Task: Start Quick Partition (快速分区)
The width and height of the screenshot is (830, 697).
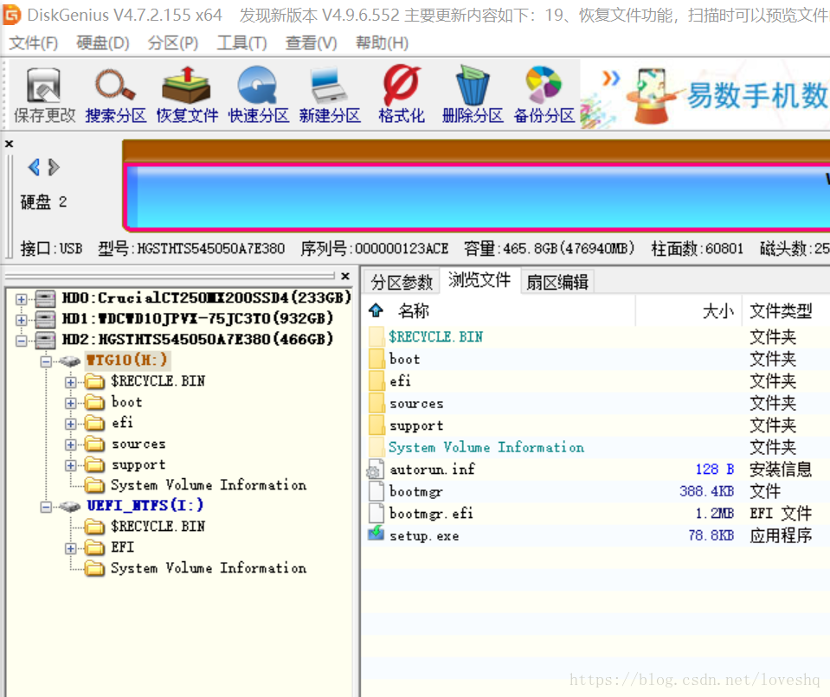Action: pos(258,94)
